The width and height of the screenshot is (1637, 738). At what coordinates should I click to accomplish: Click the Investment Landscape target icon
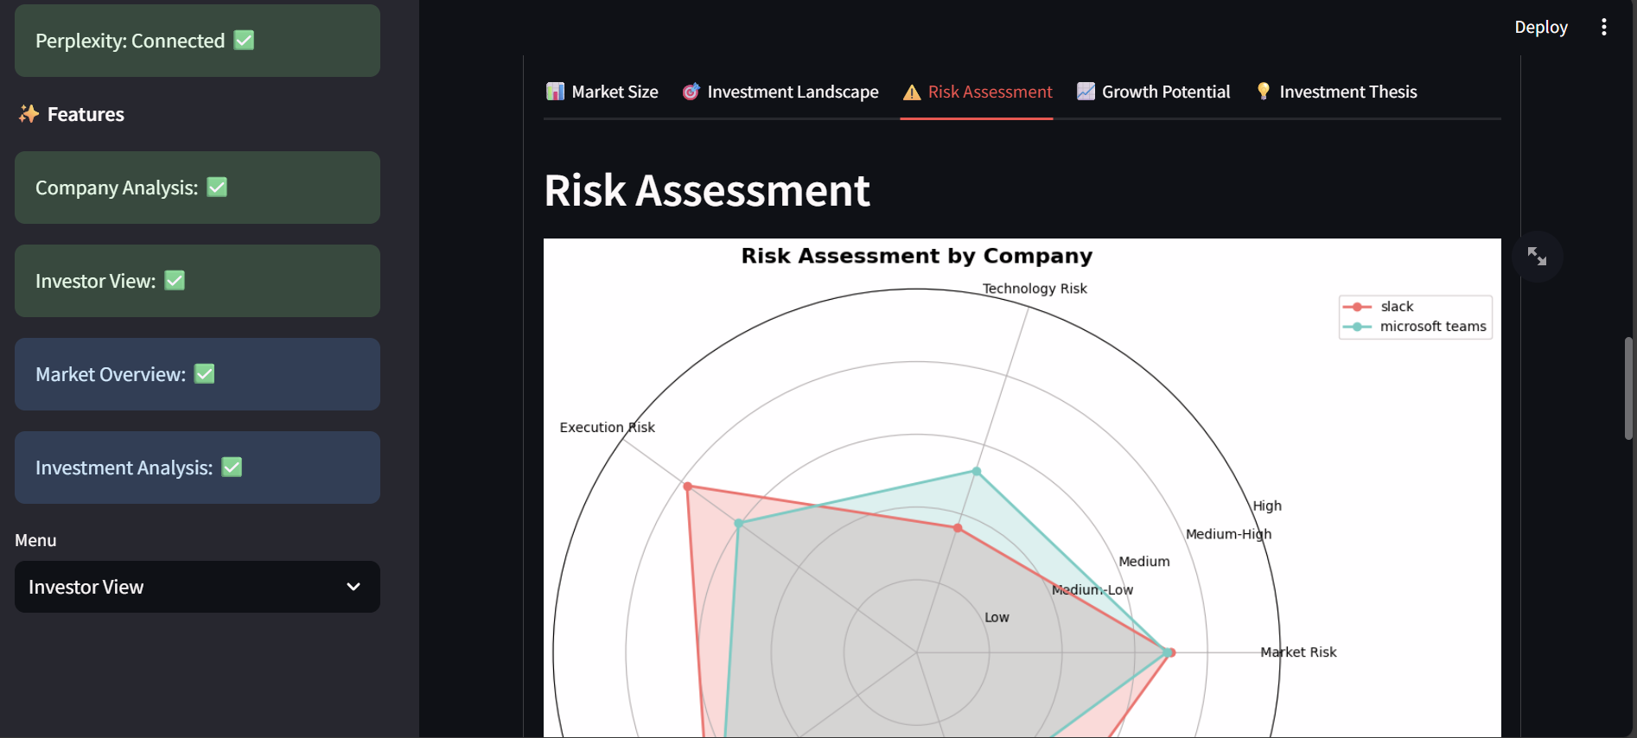(x=691, y=92)
